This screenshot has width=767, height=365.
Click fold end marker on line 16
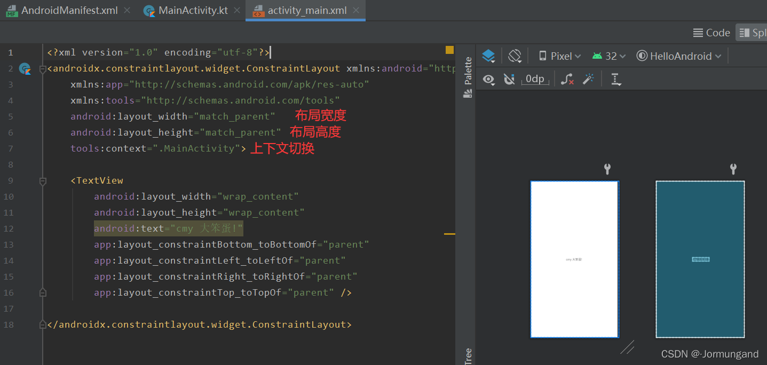43,292
